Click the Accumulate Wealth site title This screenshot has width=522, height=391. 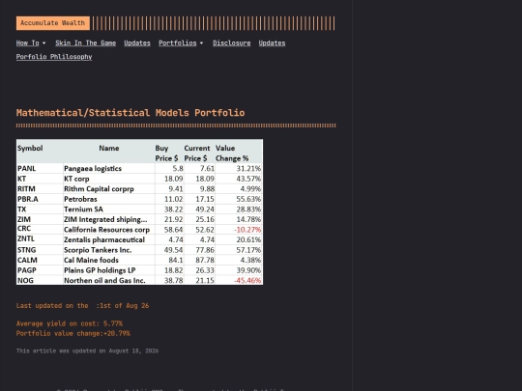53,23
